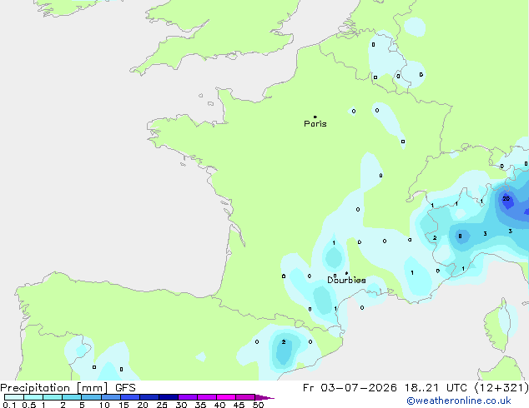The image size is (529, 408).
Task: Click the legend label "50"
Action: 258,405
